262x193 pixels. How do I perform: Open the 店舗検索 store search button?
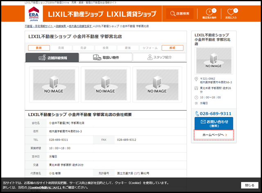point(180,13)
